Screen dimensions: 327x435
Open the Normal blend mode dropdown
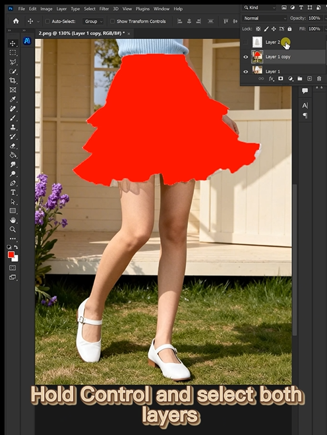tap(265, 18)
